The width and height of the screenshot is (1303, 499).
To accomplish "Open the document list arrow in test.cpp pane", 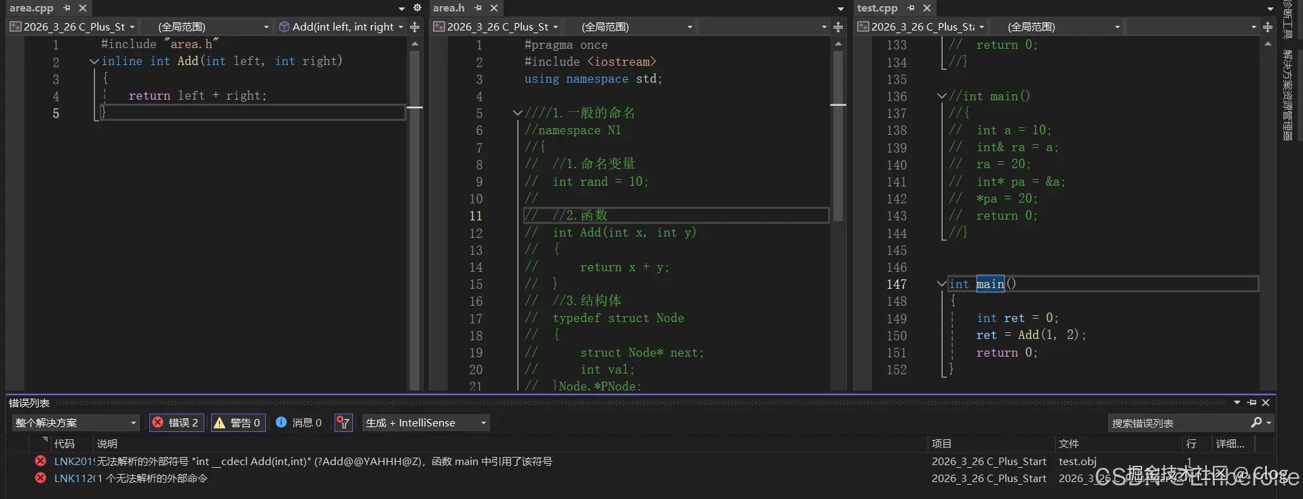I will pyautogui.click(x=1270, y=9).
